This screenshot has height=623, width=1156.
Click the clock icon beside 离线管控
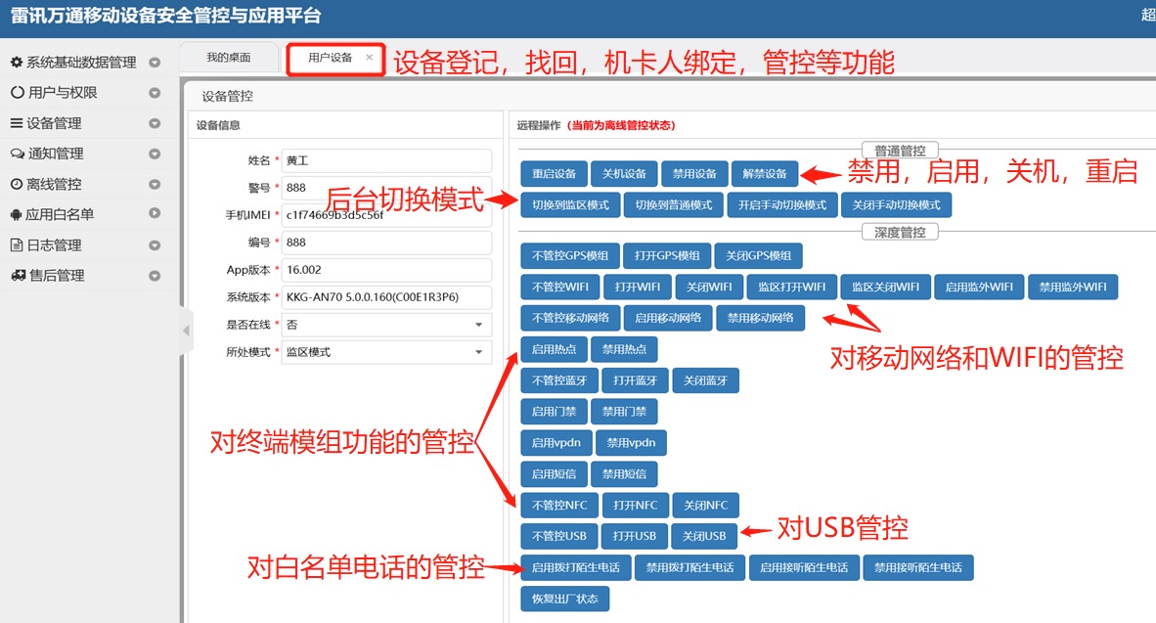click(x=17, y=184)
